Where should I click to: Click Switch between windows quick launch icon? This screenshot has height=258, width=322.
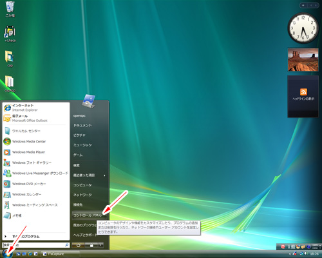click(x=24, y=254)
